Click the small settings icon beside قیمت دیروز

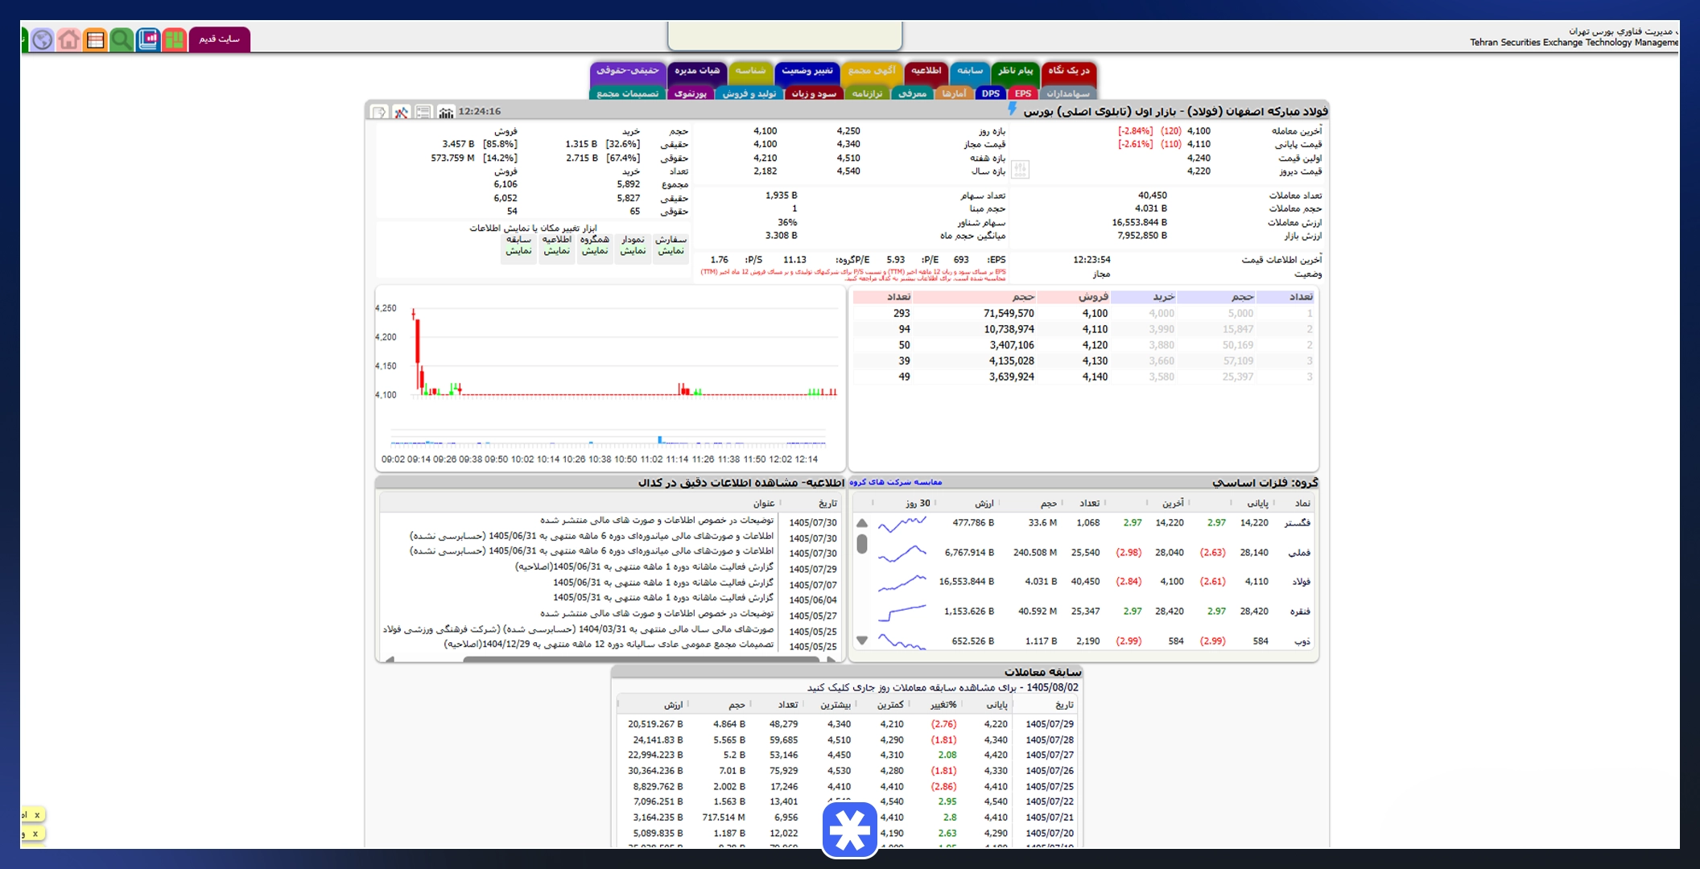click(x=1020, y=169)
